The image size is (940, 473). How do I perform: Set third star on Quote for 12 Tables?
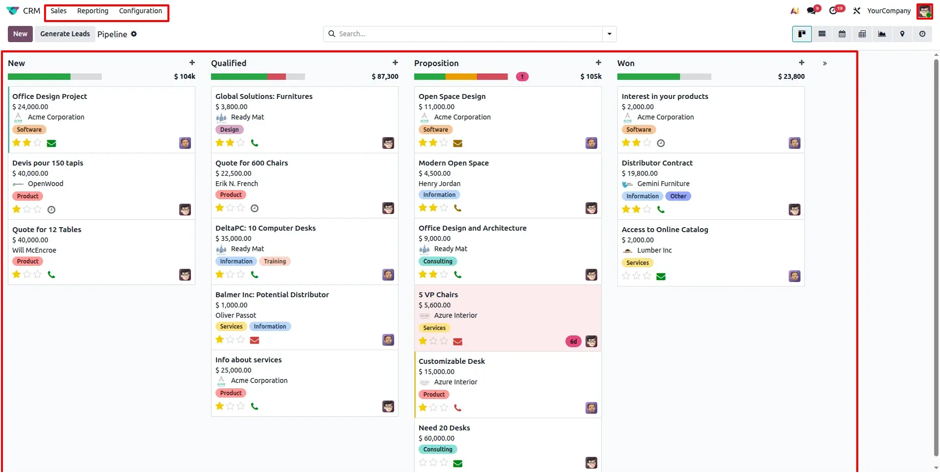[38, 274]
